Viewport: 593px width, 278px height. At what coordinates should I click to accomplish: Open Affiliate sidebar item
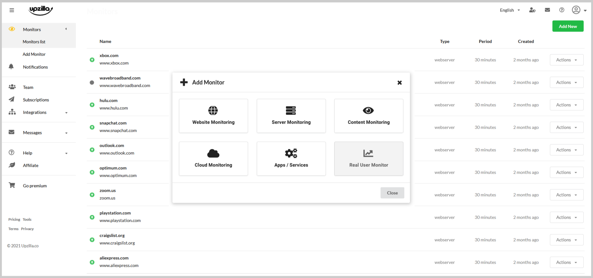(31, 165)
